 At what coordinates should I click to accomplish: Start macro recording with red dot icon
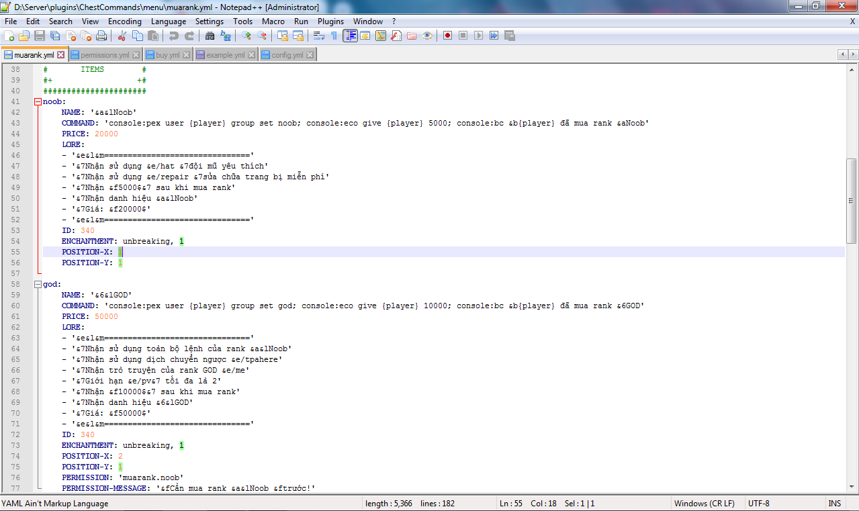pyautogui.click(x=447, y=36)
